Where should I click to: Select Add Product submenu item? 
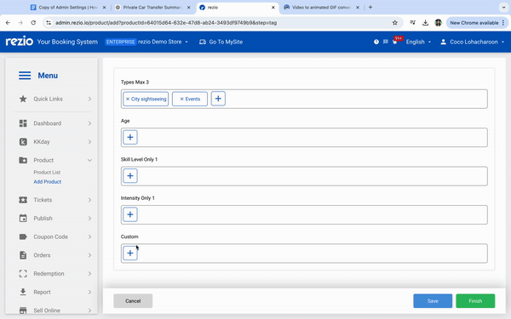(47, 182)
